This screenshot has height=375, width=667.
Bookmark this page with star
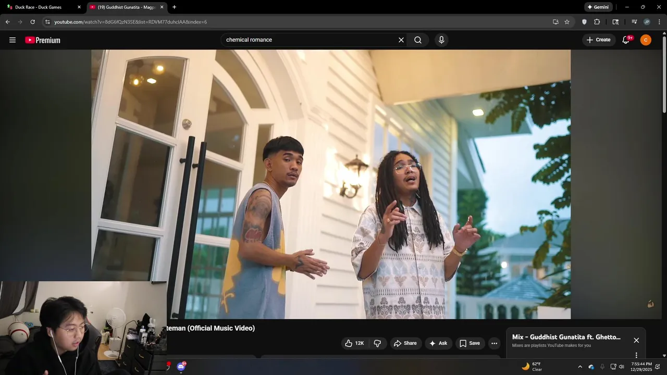pos(567,22)
